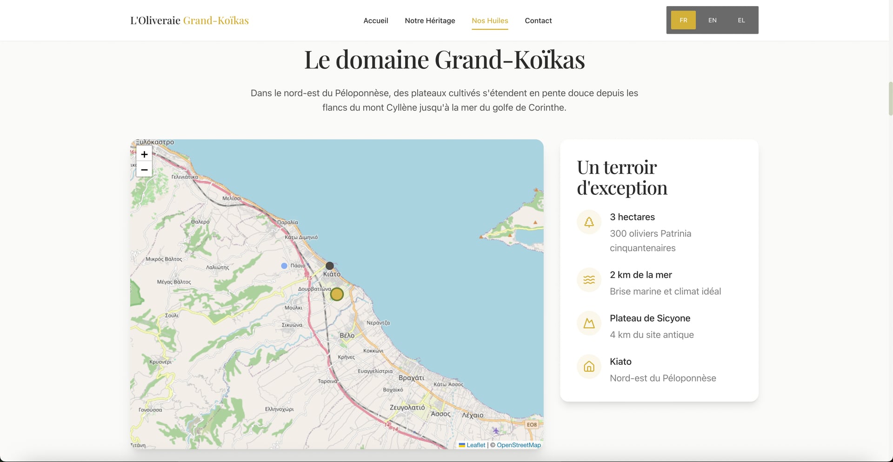Zoom out on the map with the minus control
Image resolution: width=893 pixels, height=462 pixels.
[x=144, y=170]
